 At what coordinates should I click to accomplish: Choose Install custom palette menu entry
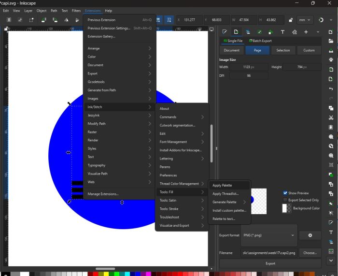pos(229,210)
